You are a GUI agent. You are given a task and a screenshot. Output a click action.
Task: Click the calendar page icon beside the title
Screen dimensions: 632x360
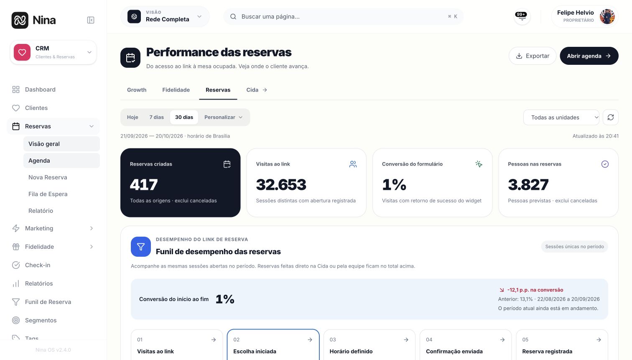tap(130, 58)
